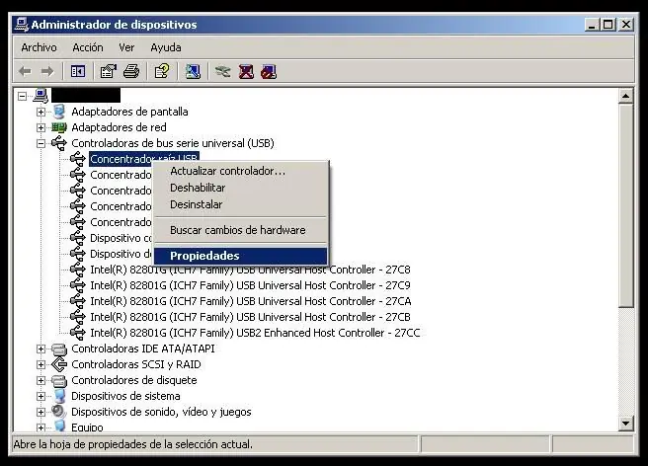The width and height of the screenshot is (648, 466).
Task: Expand Adaptadores de pantalla node
Action: coord(40,112)
